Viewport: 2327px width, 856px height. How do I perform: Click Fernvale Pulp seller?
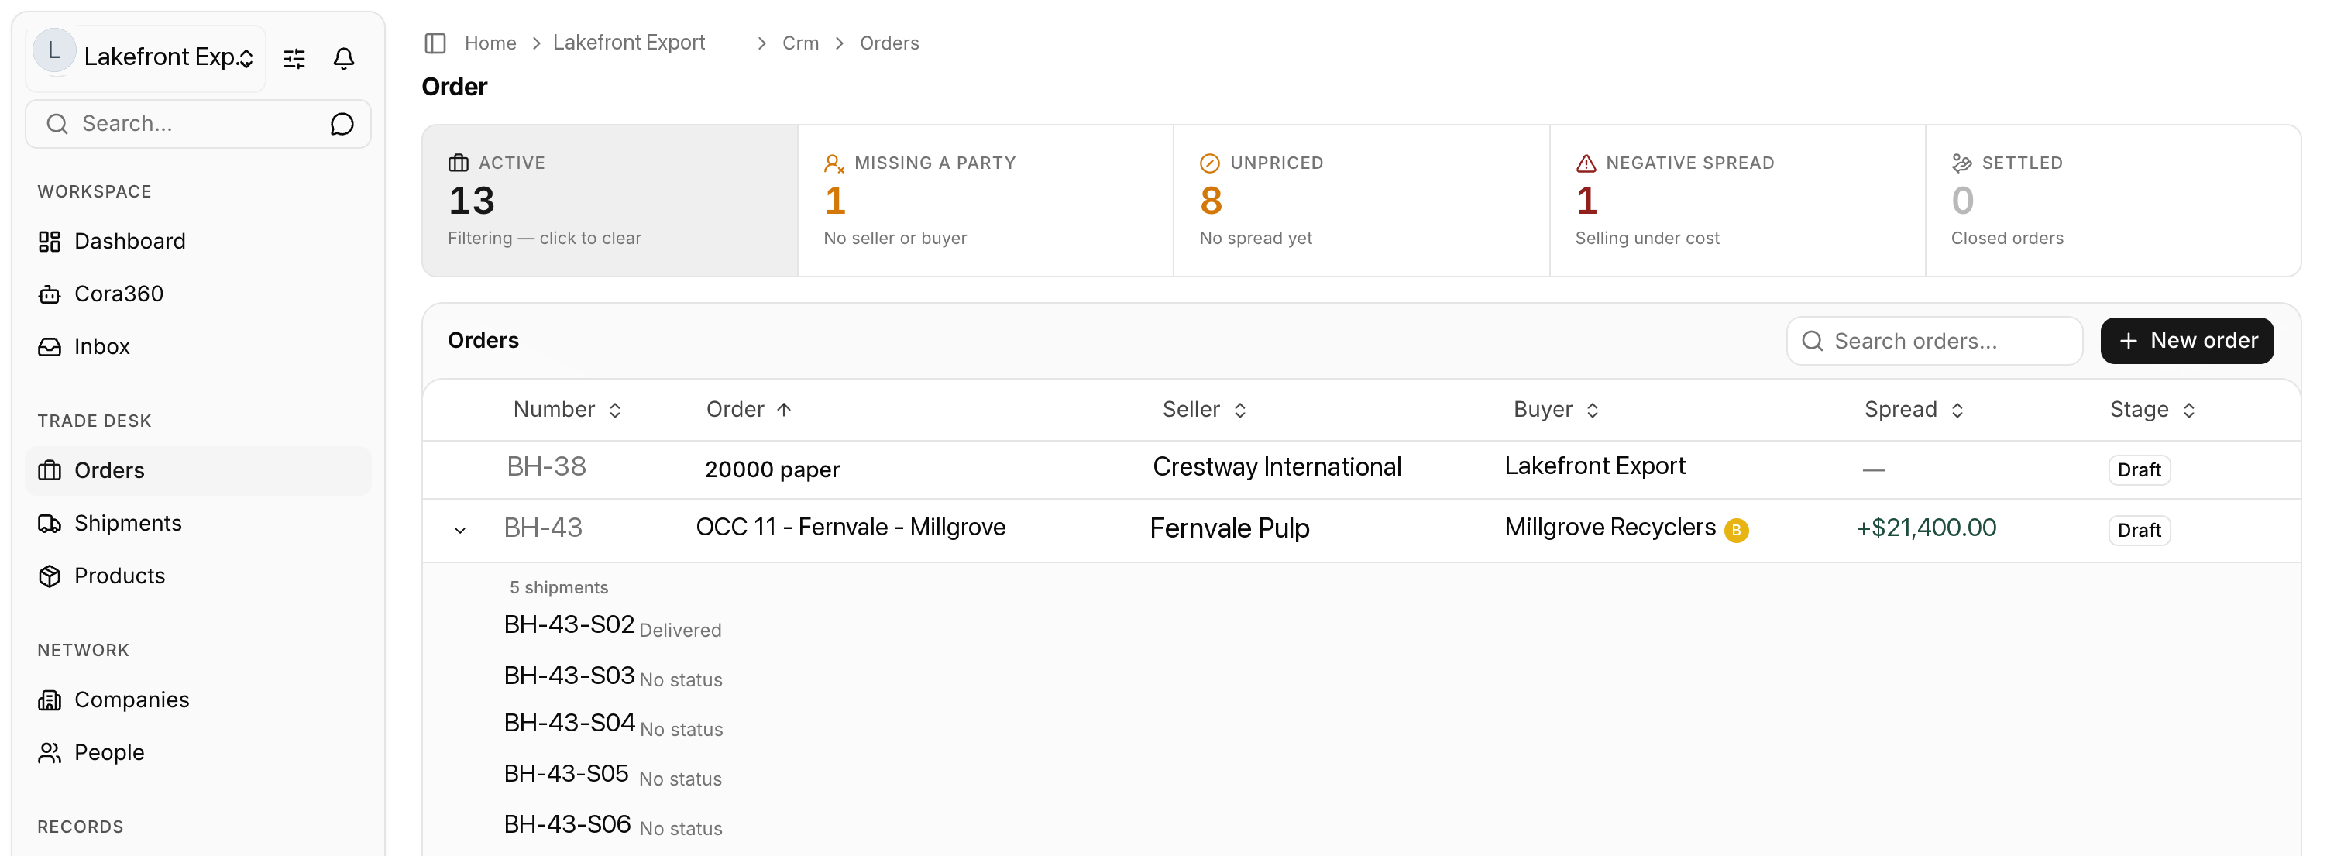1229,528
